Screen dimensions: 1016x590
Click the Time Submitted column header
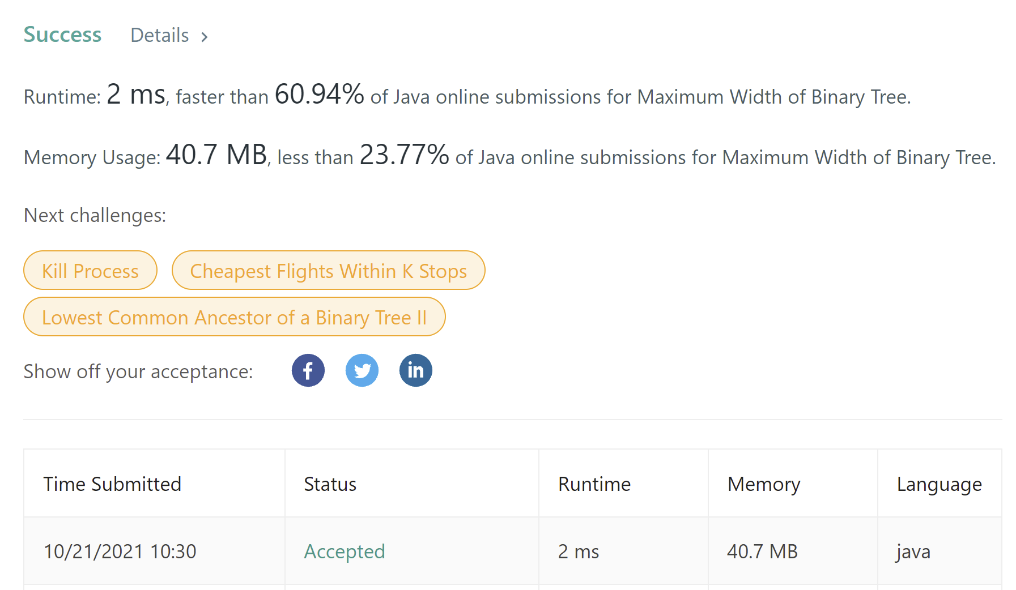pos(112,484)
